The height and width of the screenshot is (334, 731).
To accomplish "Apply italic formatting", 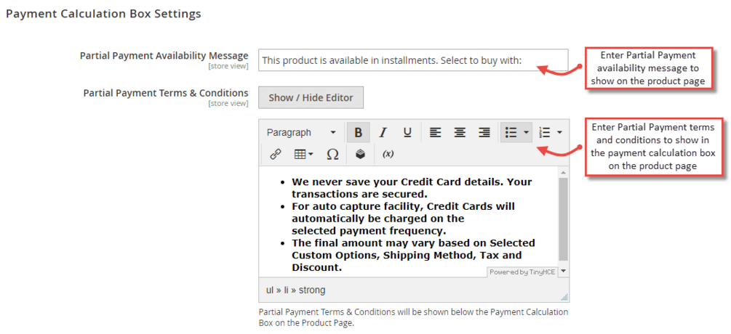I will (383, 133).
